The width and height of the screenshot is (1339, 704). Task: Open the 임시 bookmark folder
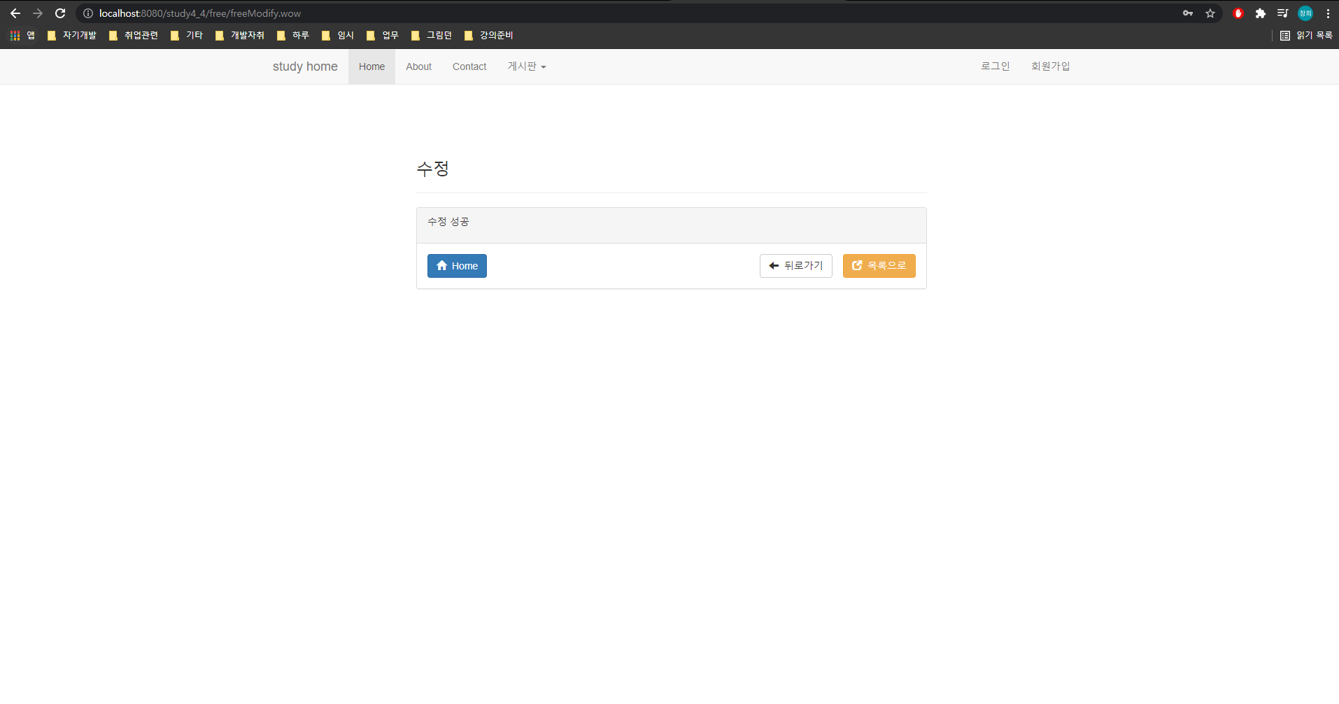(x=338, y=35)
